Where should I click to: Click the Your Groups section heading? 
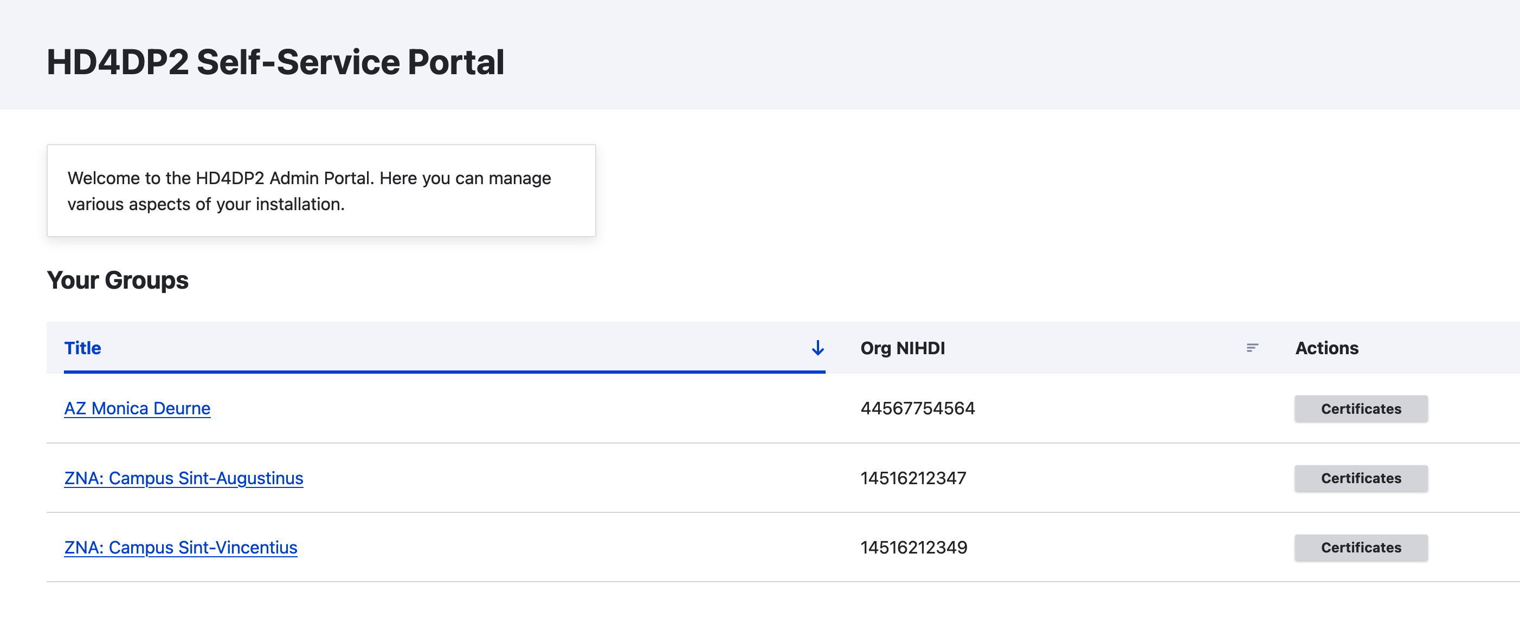[118, 280]
